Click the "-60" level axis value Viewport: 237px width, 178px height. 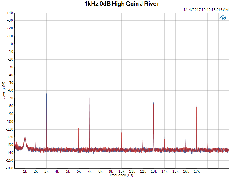click(x=10, y=90)
